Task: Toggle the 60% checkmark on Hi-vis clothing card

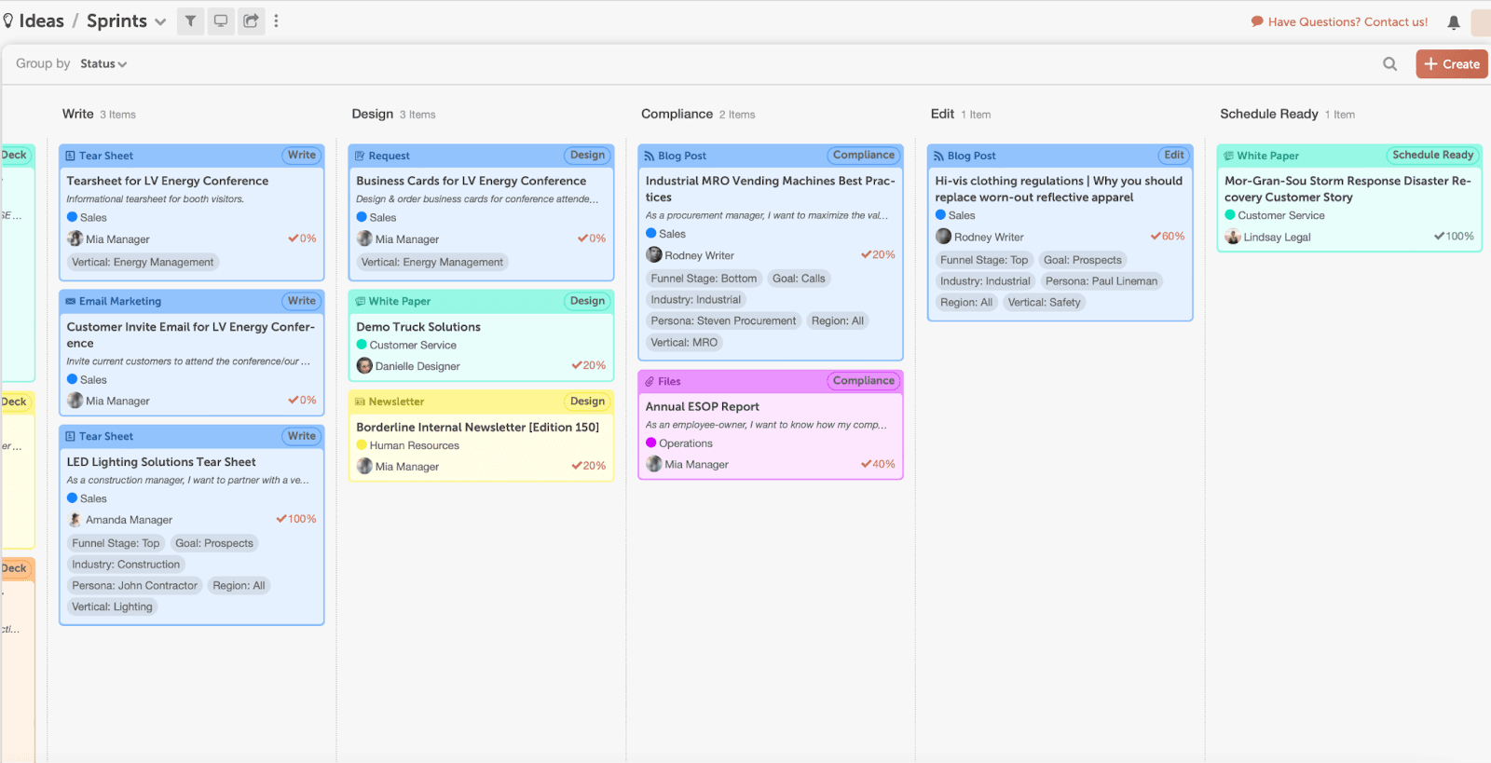Action: pos(1156,237)
